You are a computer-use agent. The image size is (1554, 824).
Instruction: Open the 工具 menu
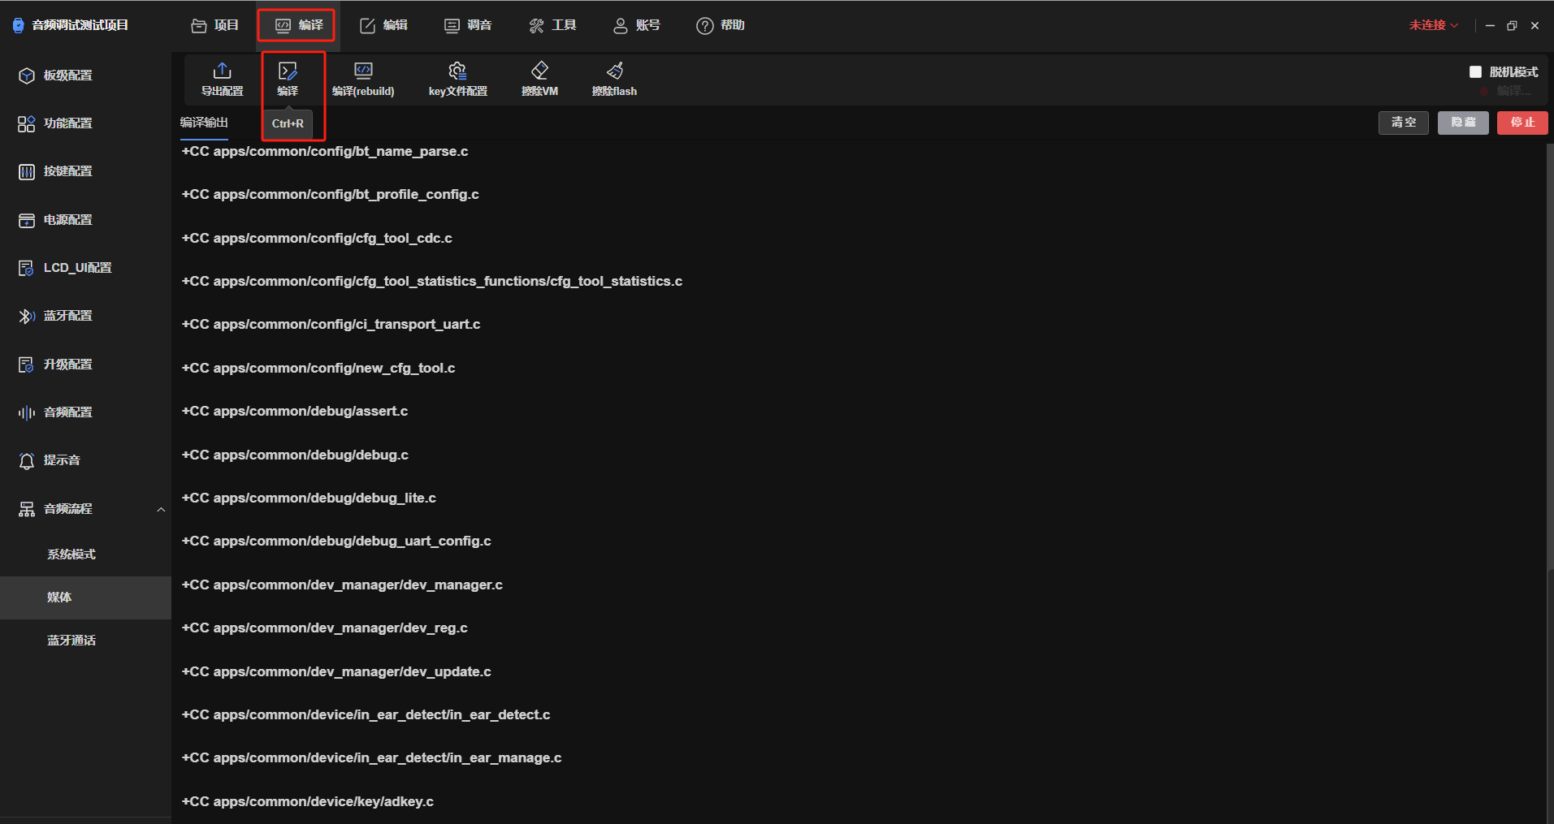[x=552, y=25]
